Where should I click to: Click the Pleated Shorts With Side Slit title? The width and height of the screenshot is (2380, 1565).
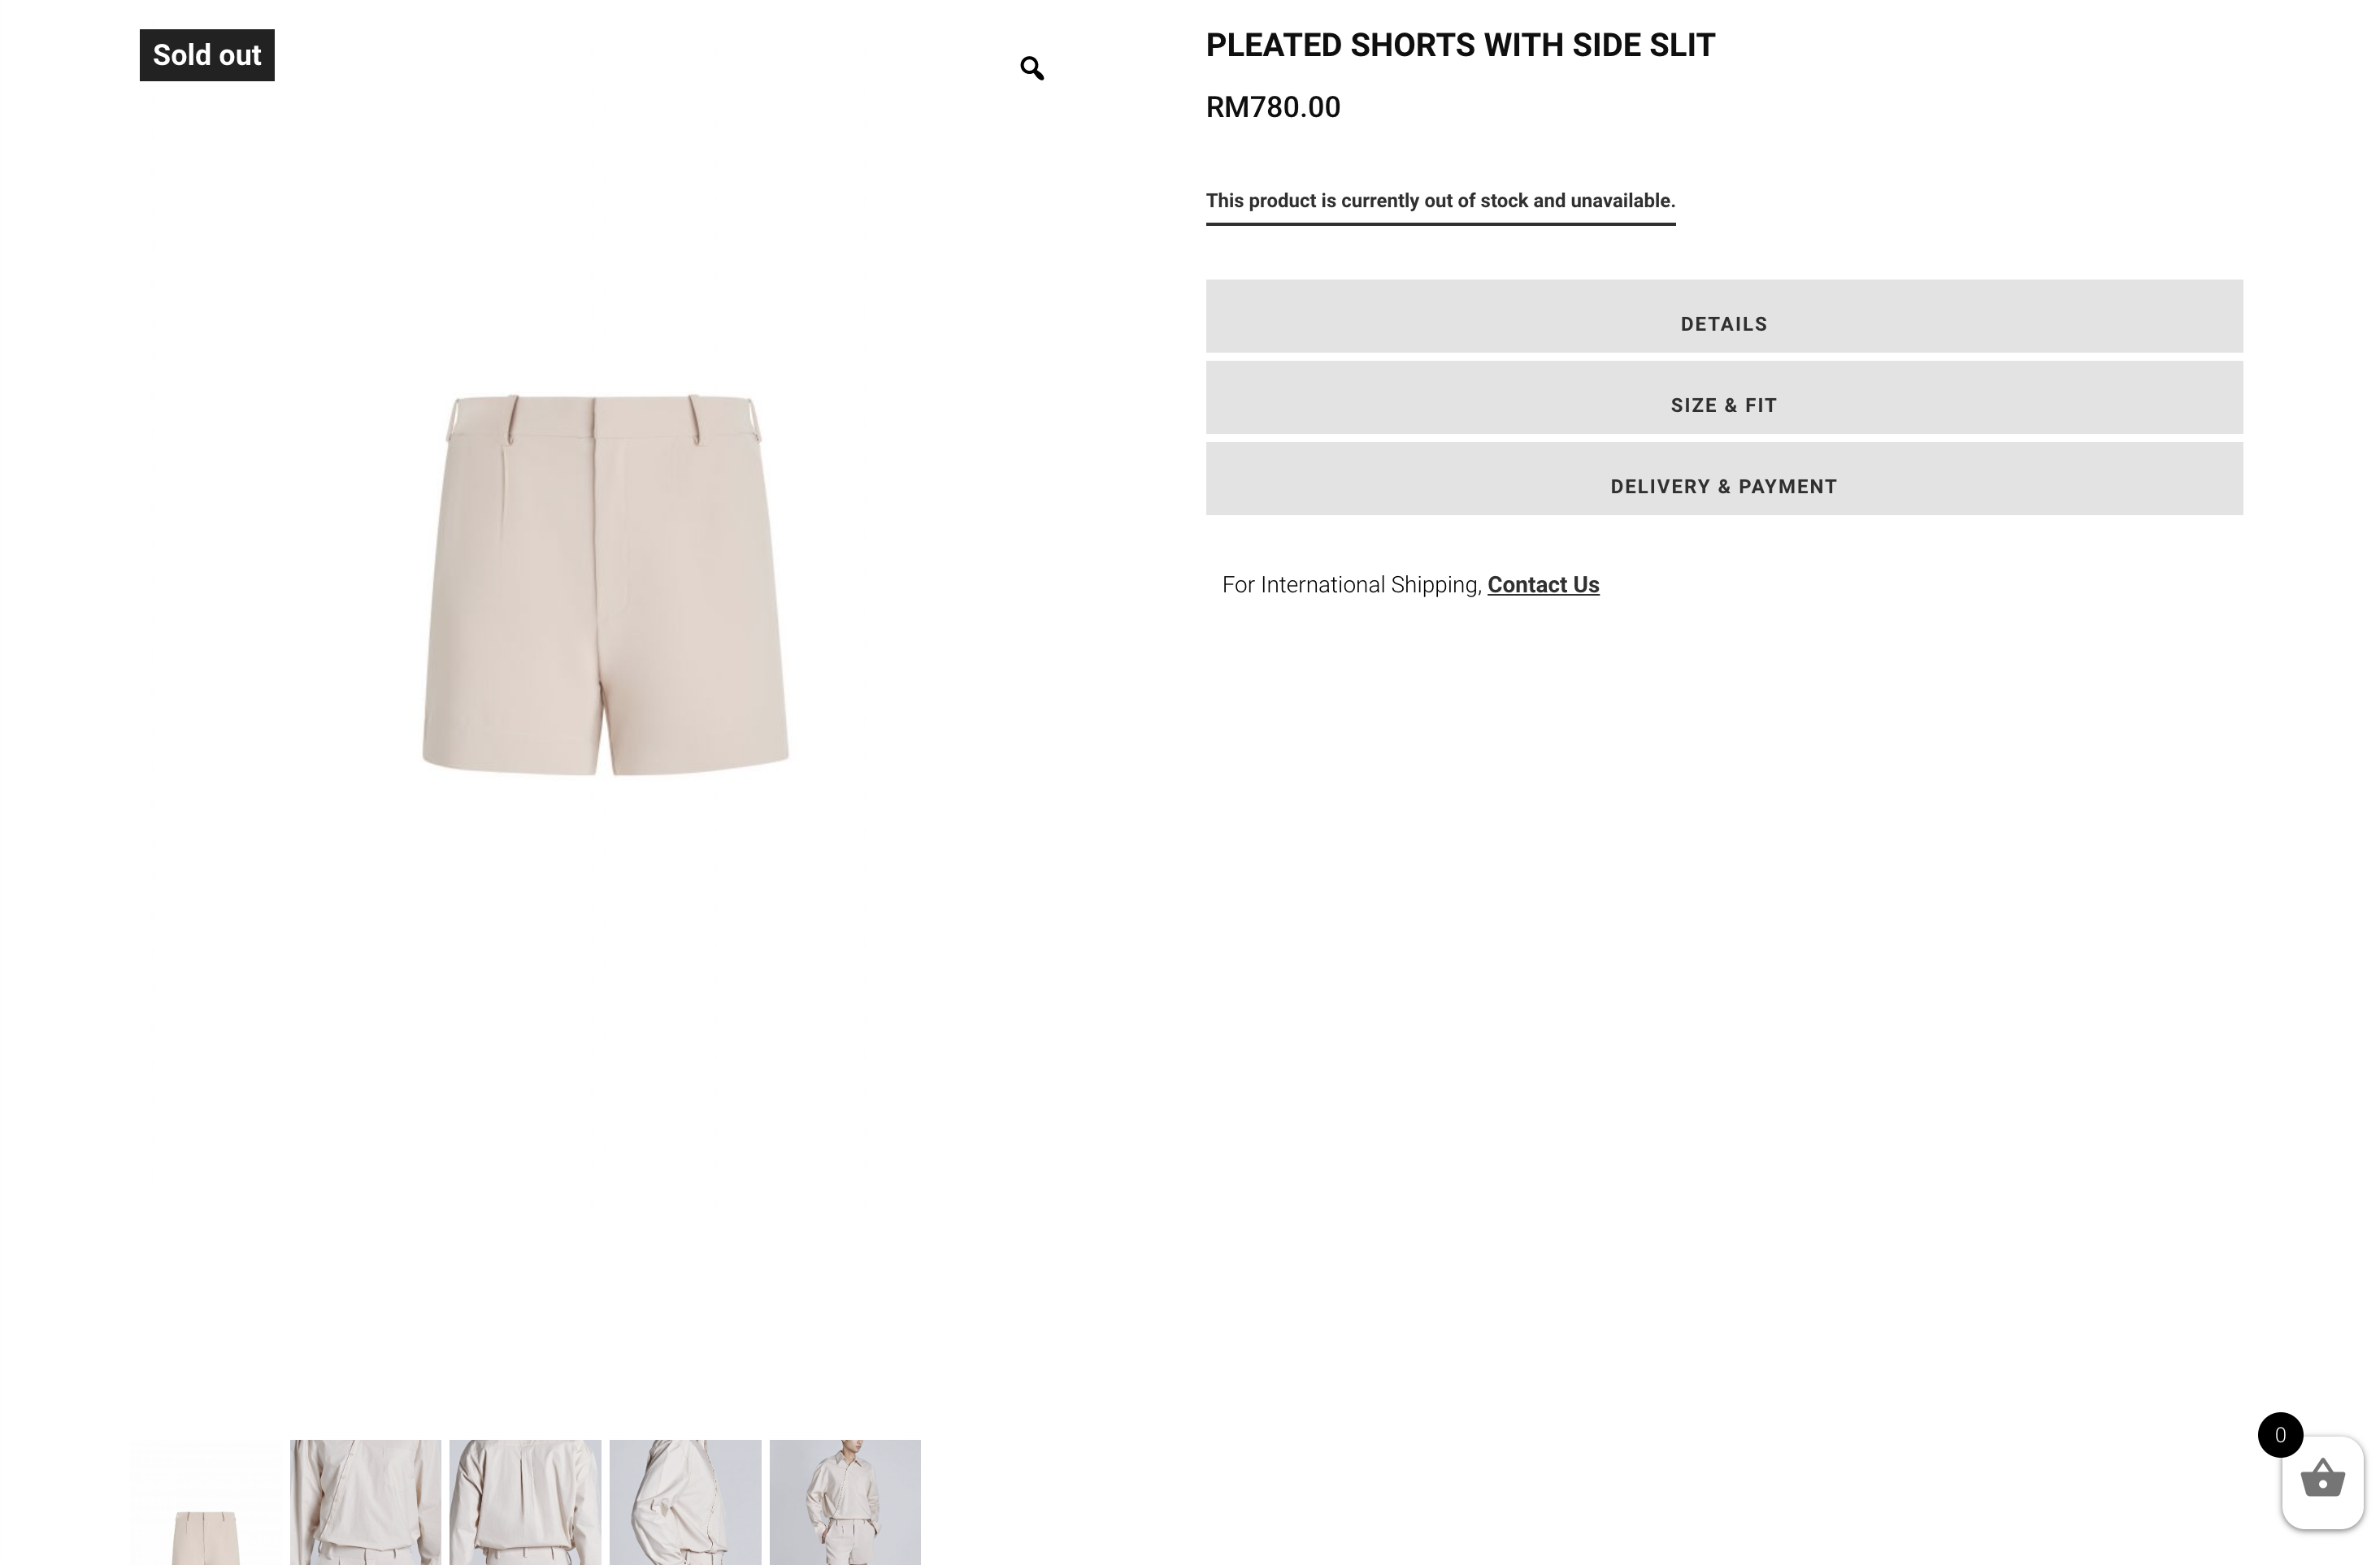[x=1460, y=45]
